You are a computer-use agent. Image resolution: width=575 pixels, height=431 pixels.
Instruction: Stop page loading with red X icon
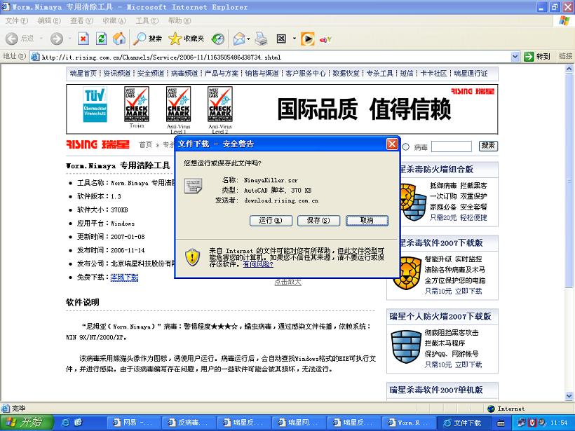click(83, 39)
